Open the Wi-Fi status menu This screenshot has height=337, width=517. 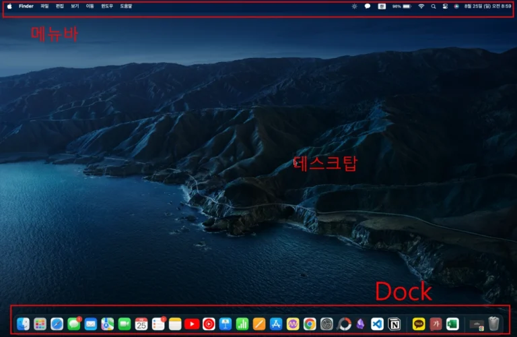[x=421, y=6]
